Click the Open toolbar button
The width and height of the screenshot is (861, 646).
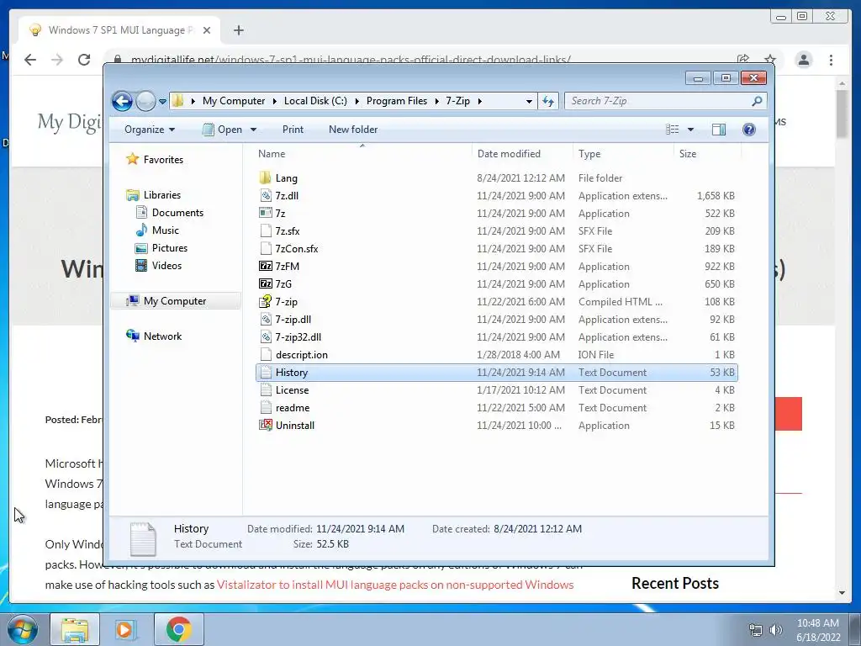222,130
